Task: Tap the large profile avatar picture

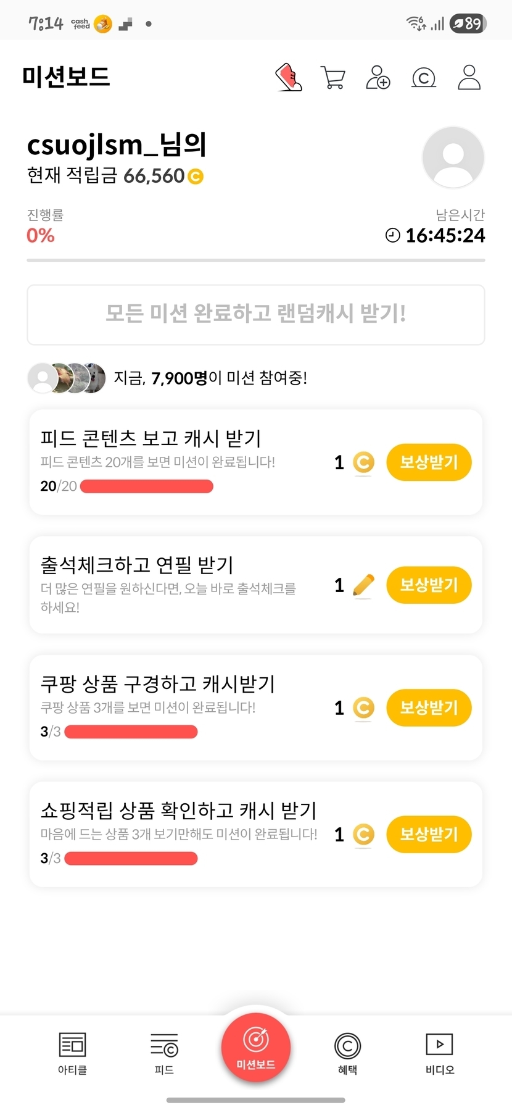Action: click(453, 157)
